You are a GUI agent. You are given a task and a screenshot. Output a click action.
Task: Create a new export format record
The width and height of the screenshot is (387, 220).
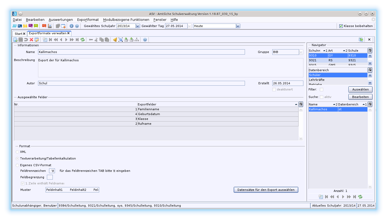coord(16,40)
